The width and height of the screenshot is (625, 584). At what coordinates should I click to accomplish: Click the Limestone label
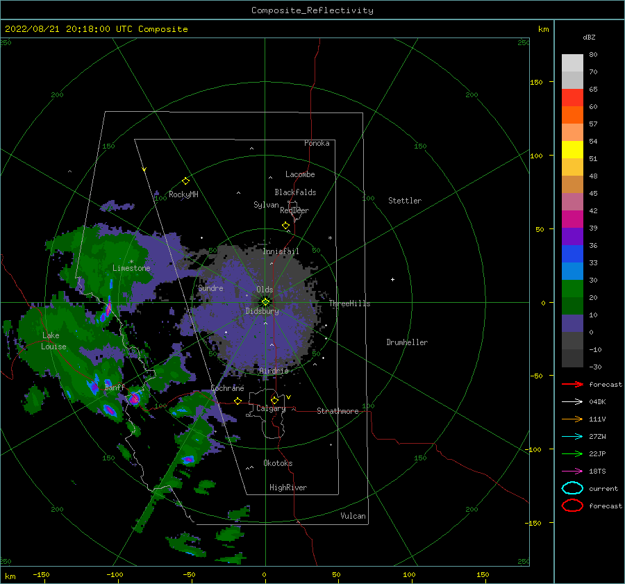point(131,268)
